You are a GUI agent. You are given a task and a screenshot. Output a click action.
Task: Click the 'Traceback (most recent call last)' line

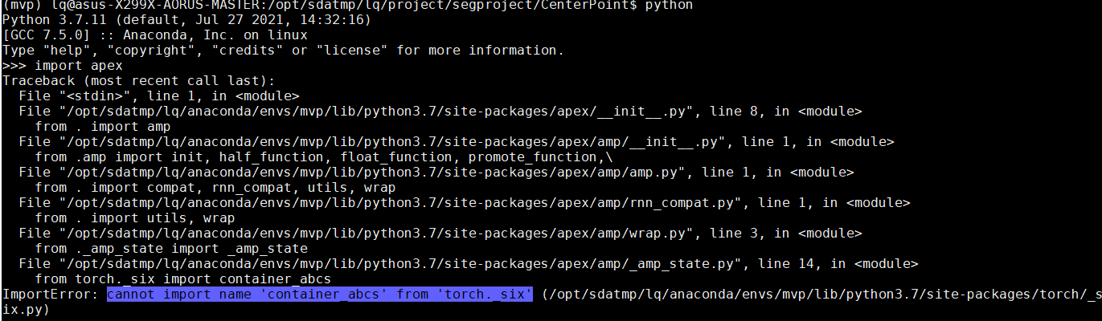point(139,81)
